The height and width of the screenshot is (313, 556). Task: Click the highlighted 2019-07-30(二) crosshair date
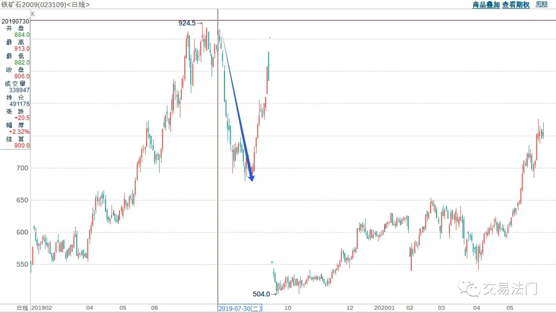pos(240,308)
